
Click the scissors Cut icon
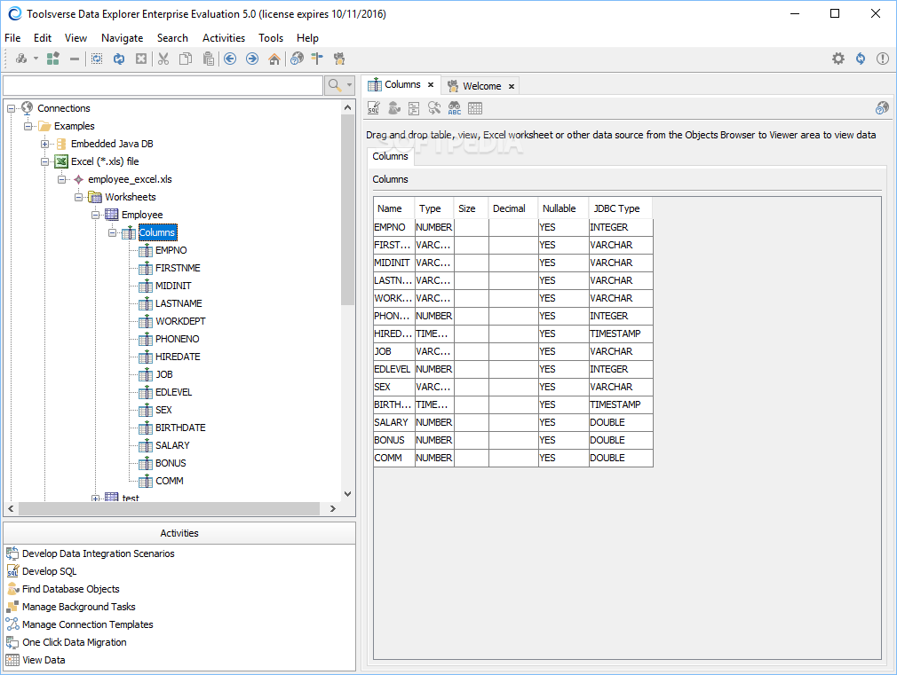click(x=163, y=59)
